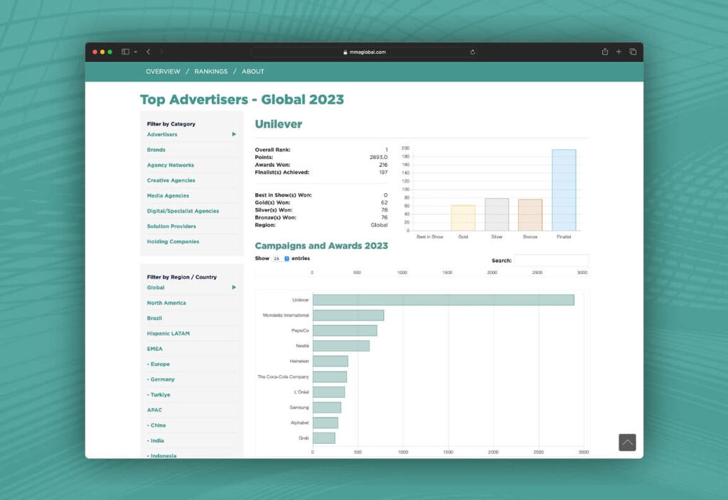Image resolution: width=728 pixels, height=500 pixels.
Task: Open the sidebar dropdown chevron in toolbar
Action: pos(135,52)
